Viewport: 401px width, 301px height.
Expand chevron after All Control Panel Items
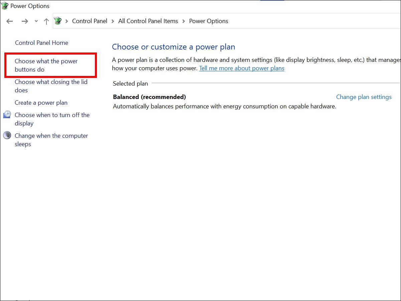[184, 21]
